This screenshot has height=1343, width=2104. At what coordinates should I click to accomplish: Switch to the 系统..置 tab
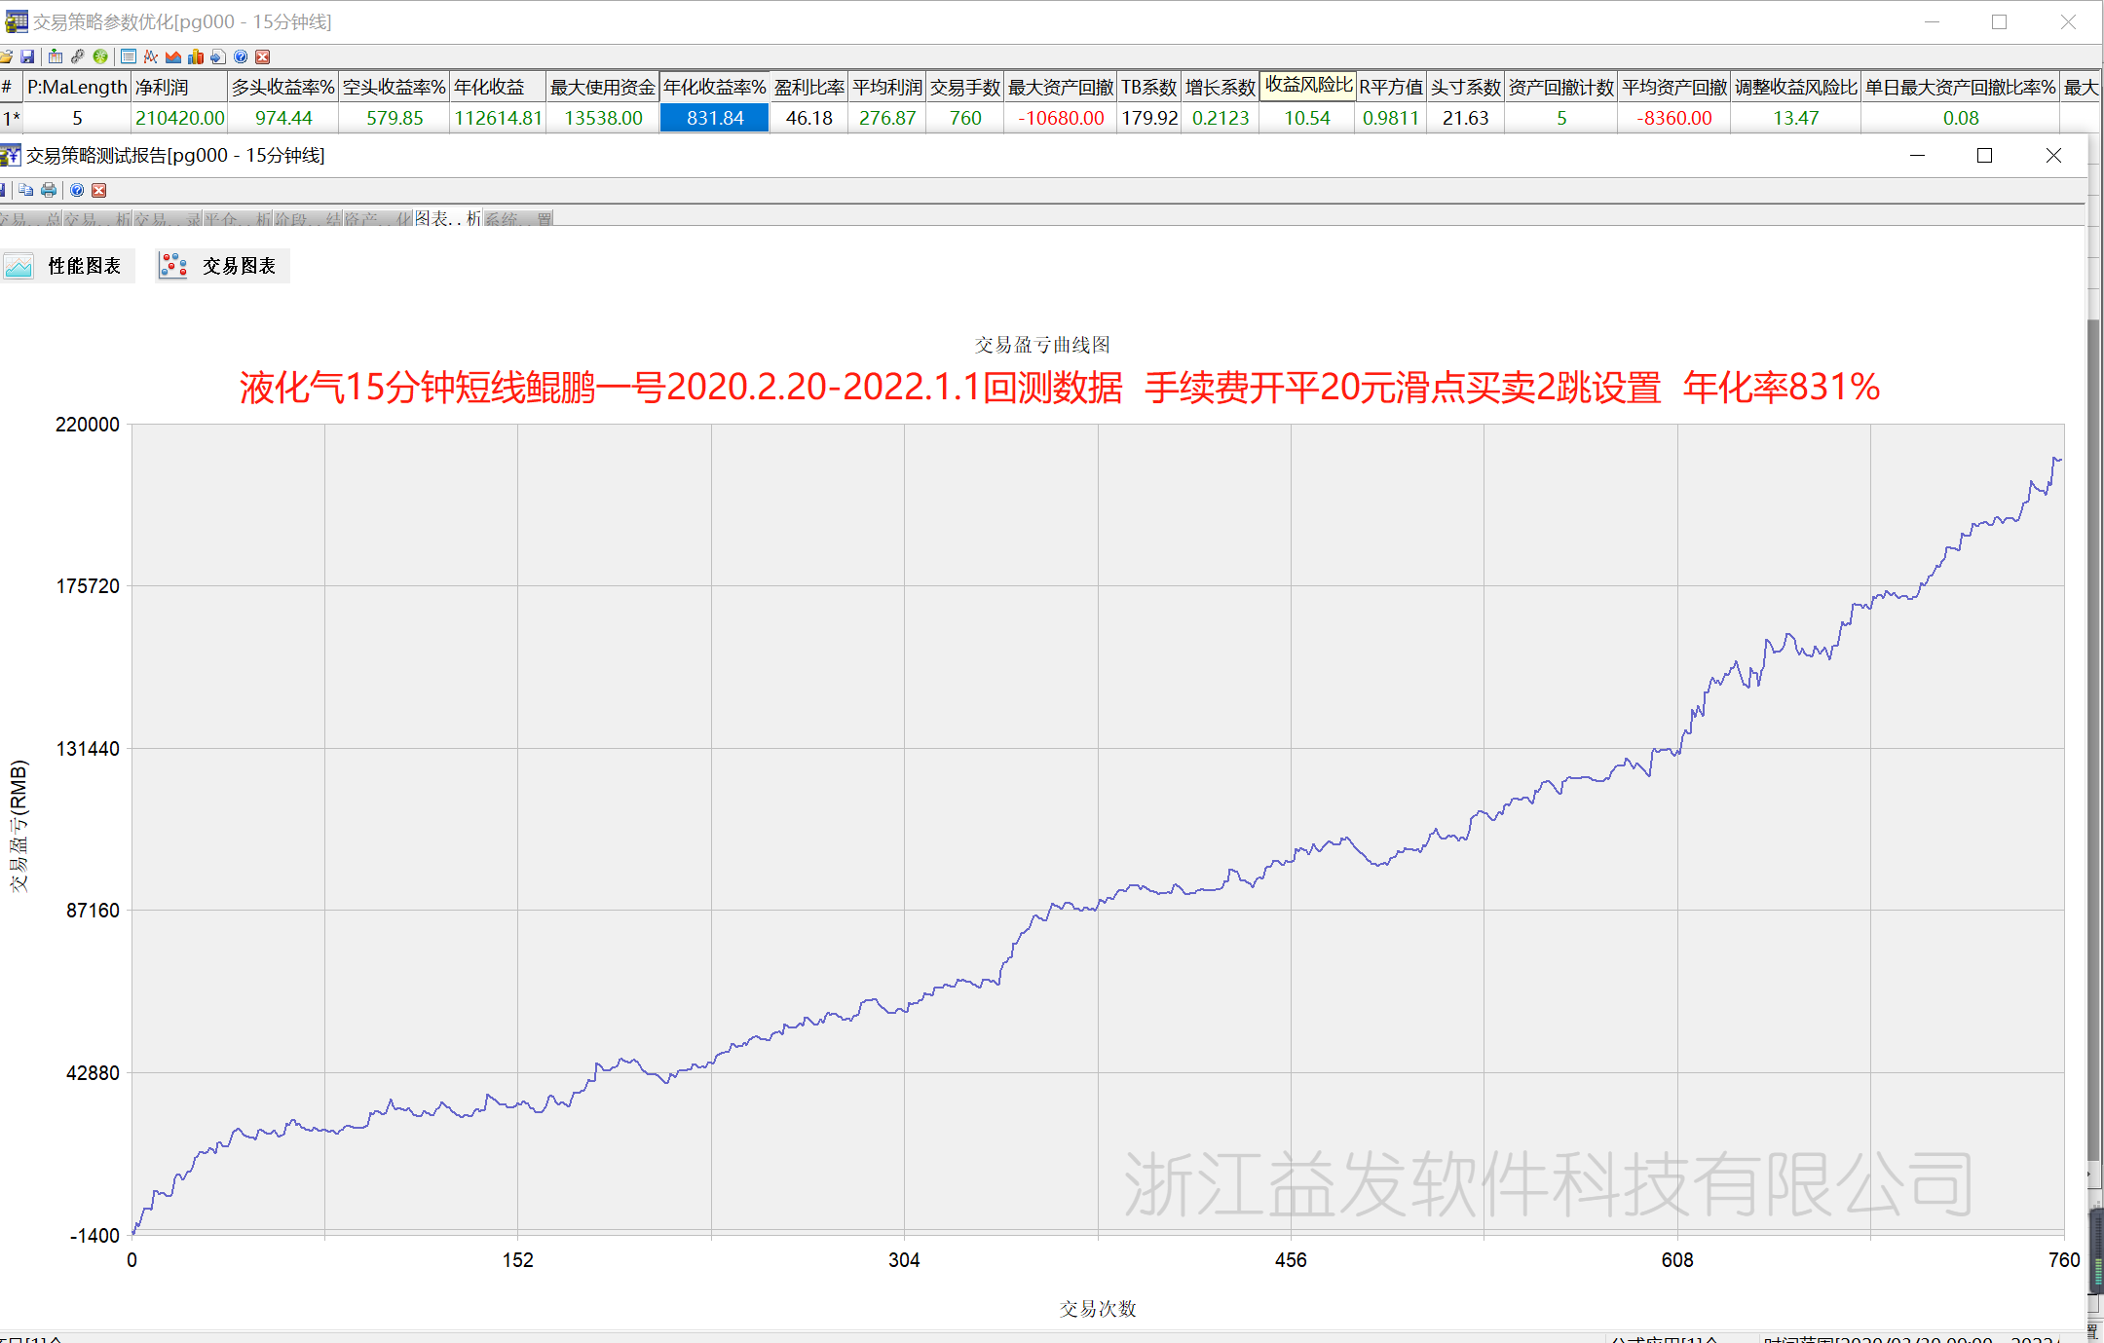[x=518, y=218]
